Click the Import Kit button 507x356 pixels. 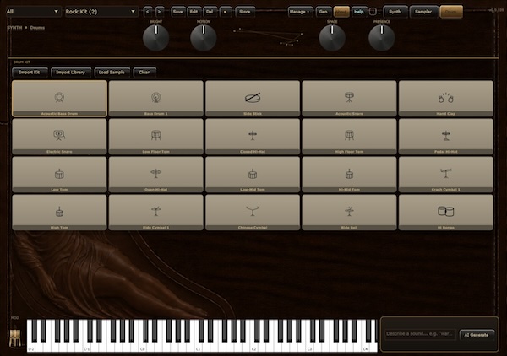click(30, 73)
